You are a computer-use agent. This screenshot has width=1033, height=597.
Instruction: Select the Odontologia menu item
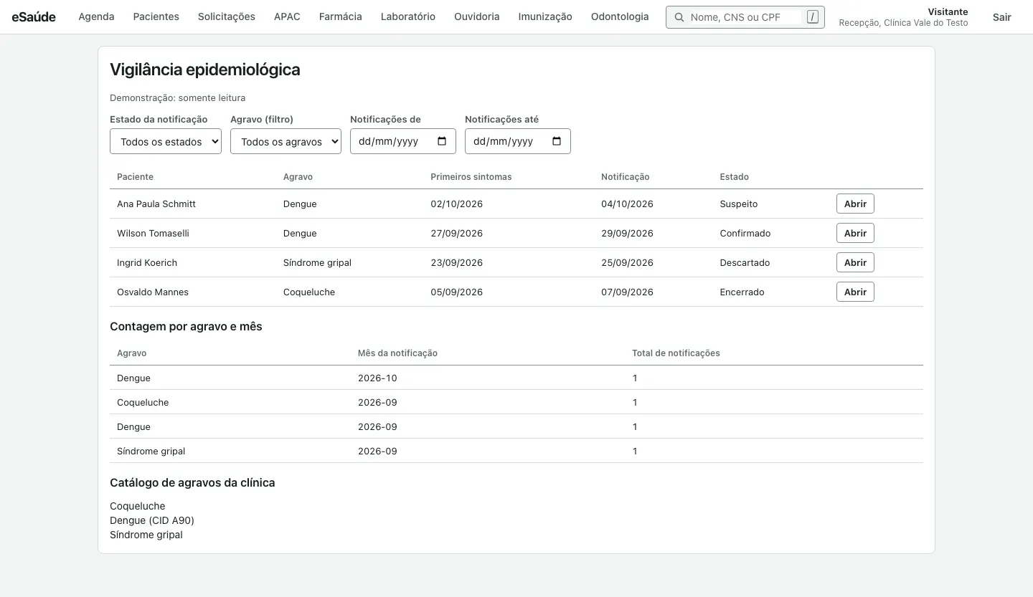click(x=620, y=16)
